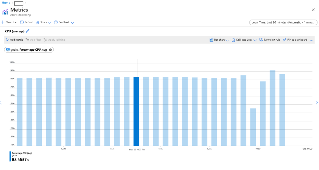Close the Metrics blade
319x170 pixels.
click(313, 10)
